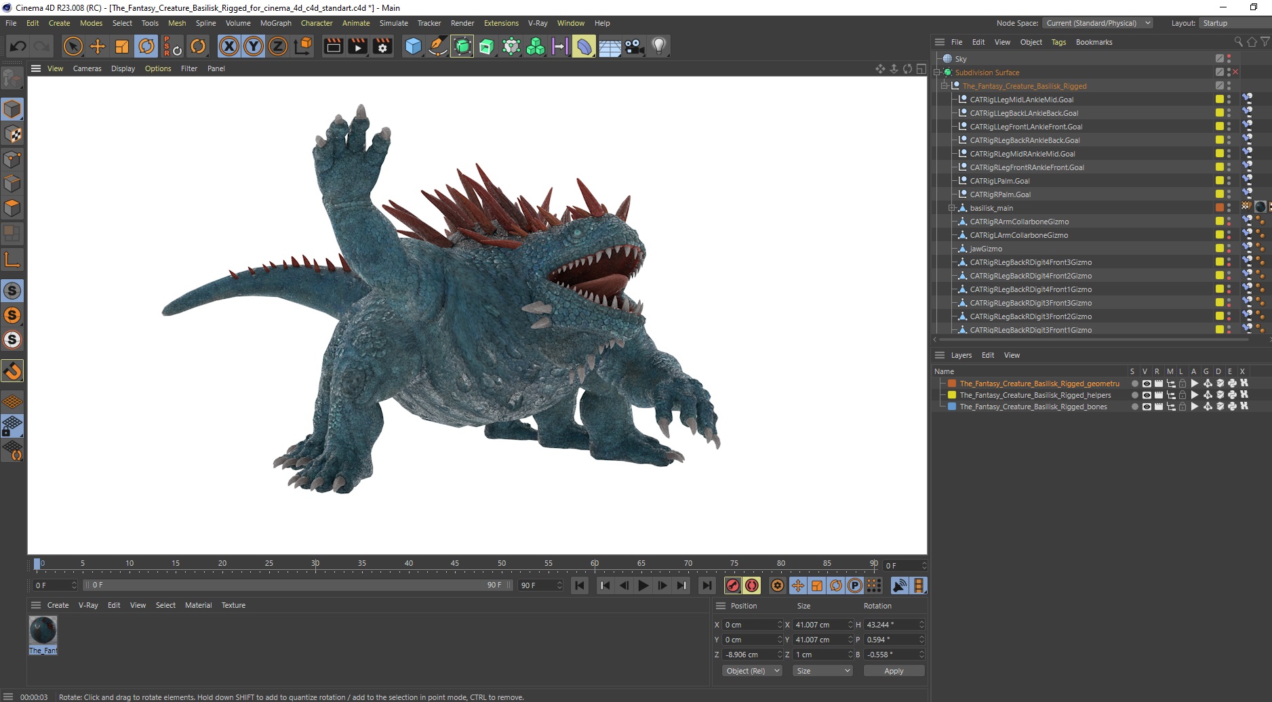Open the Mesh menu
Viewport: 1272px width, 702px height.
[x=177, y=23]
